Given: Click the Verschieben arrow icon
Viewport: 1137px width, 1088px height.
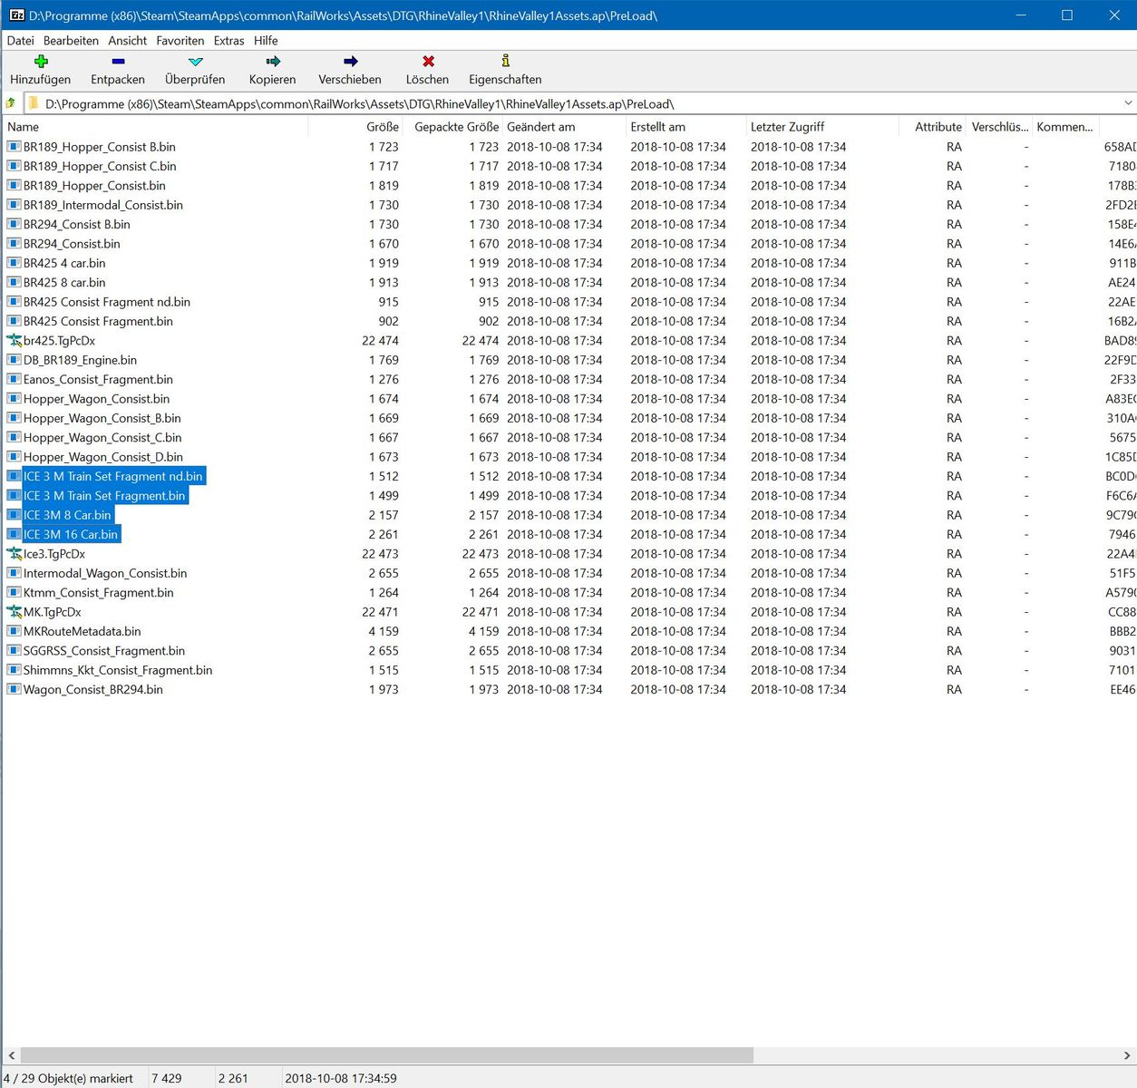Looking at the screenshot, I should point(350,62).
